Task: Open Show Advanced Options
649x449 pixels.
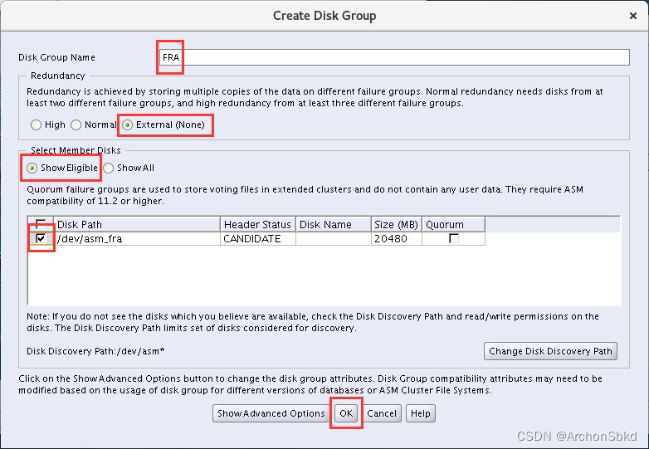Action: tap(271, 413)
